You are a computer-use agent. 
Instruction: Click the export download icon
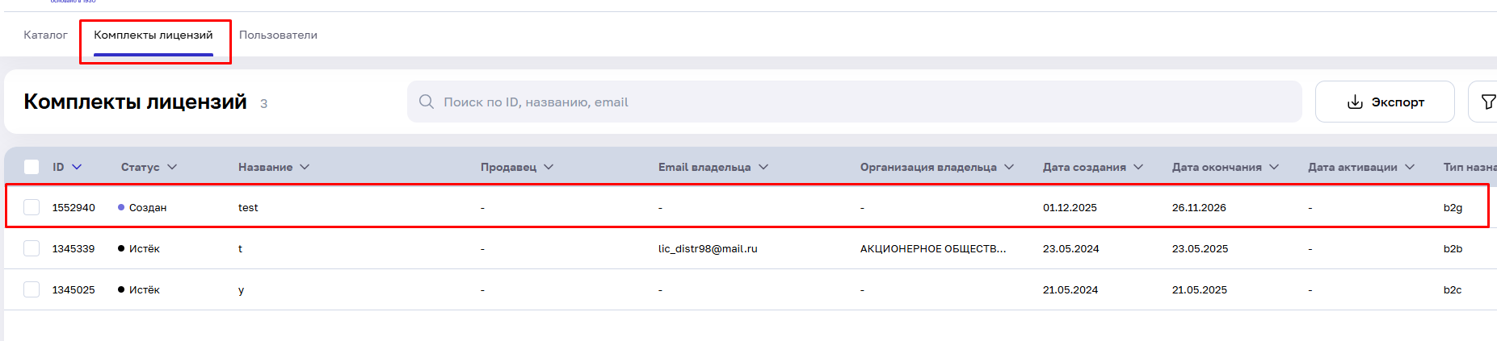(1355, 102)
